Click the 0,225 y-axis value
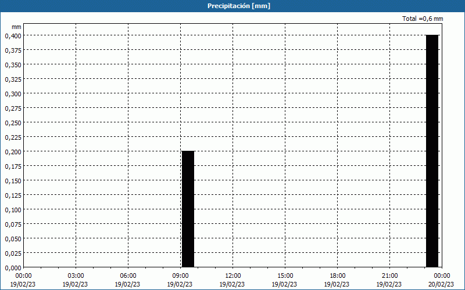 [x=13, y=137]
